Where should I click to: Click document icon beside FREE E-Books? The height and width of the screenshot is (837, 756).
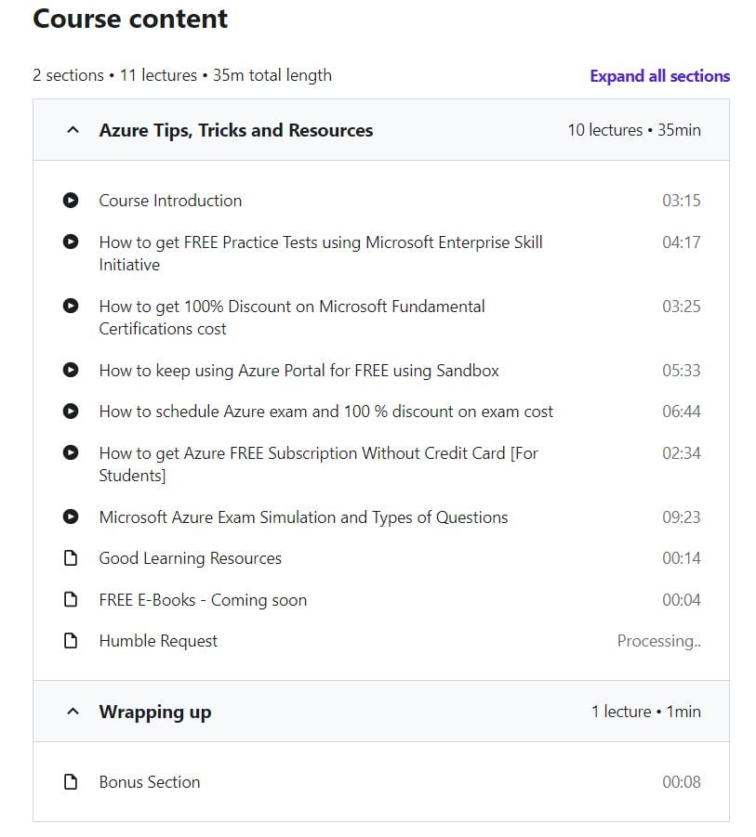[x=71, y=599]
